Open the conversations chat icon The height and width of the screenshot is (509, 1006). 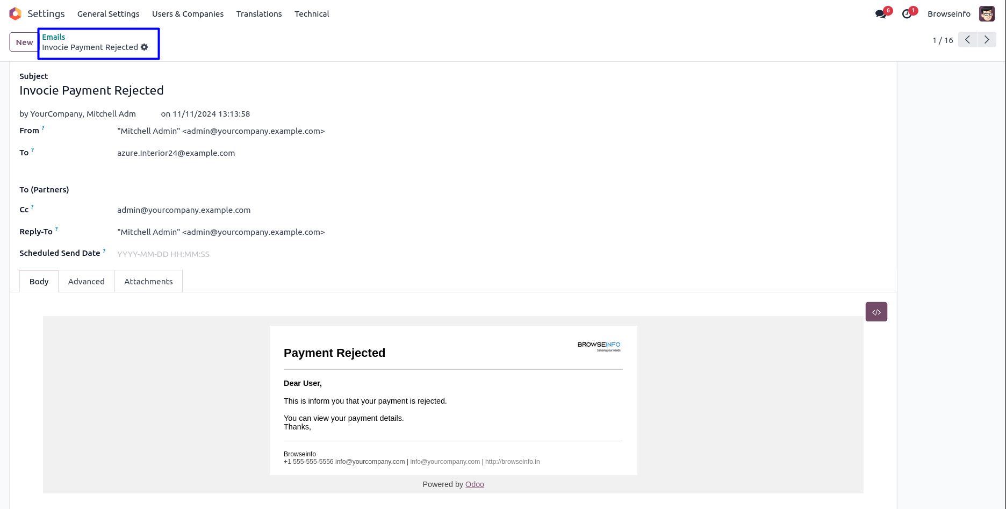(x=880, y=14)
